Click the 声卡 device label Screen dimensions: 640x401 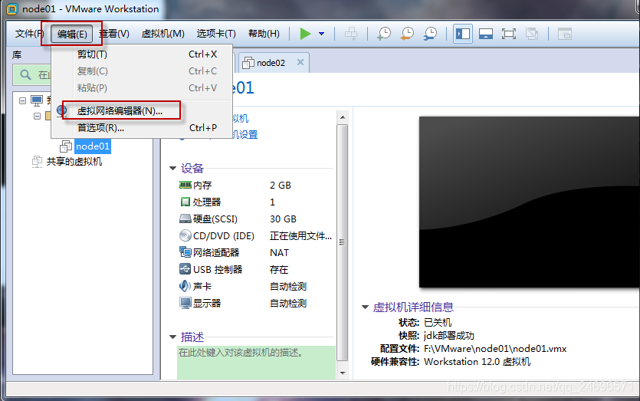202,286
